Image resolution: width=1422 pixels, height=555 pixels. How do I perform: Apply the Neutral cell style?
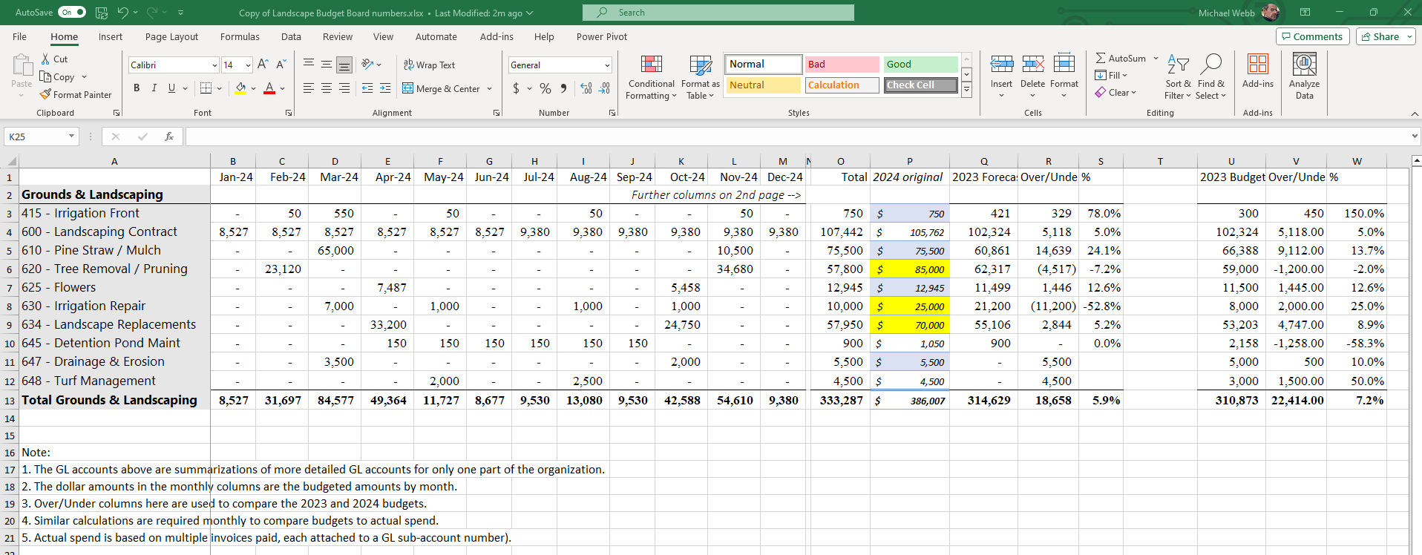click(763, 85)
